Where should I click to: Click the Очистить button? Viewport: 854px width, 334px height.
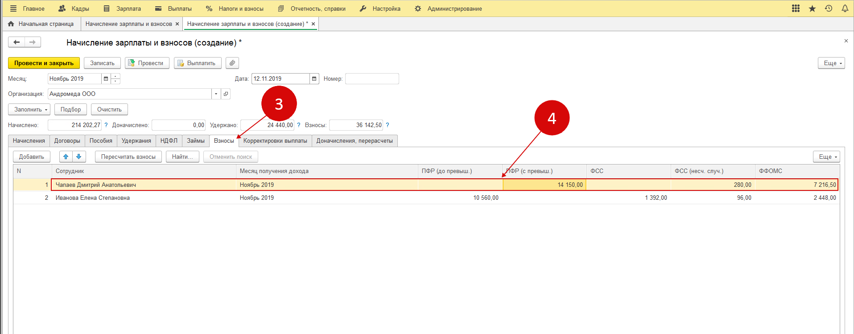coord(109,109)
